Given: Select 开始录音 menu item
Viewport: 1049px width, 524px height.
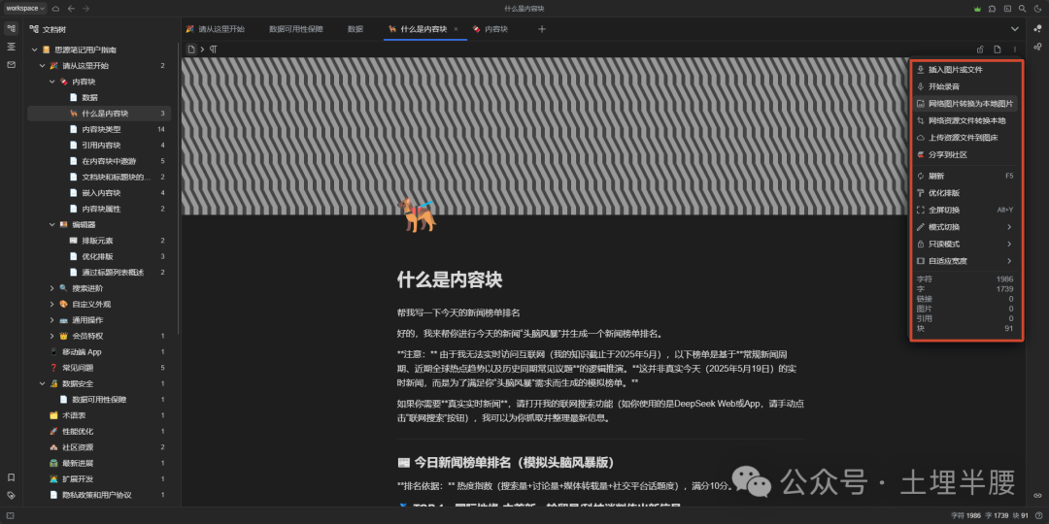Looking at the screenshot, I should (x=966, y=86).
